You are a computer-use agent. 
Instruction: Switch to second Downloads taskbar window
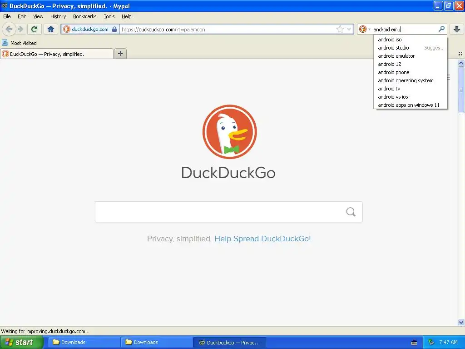point(157,342)
